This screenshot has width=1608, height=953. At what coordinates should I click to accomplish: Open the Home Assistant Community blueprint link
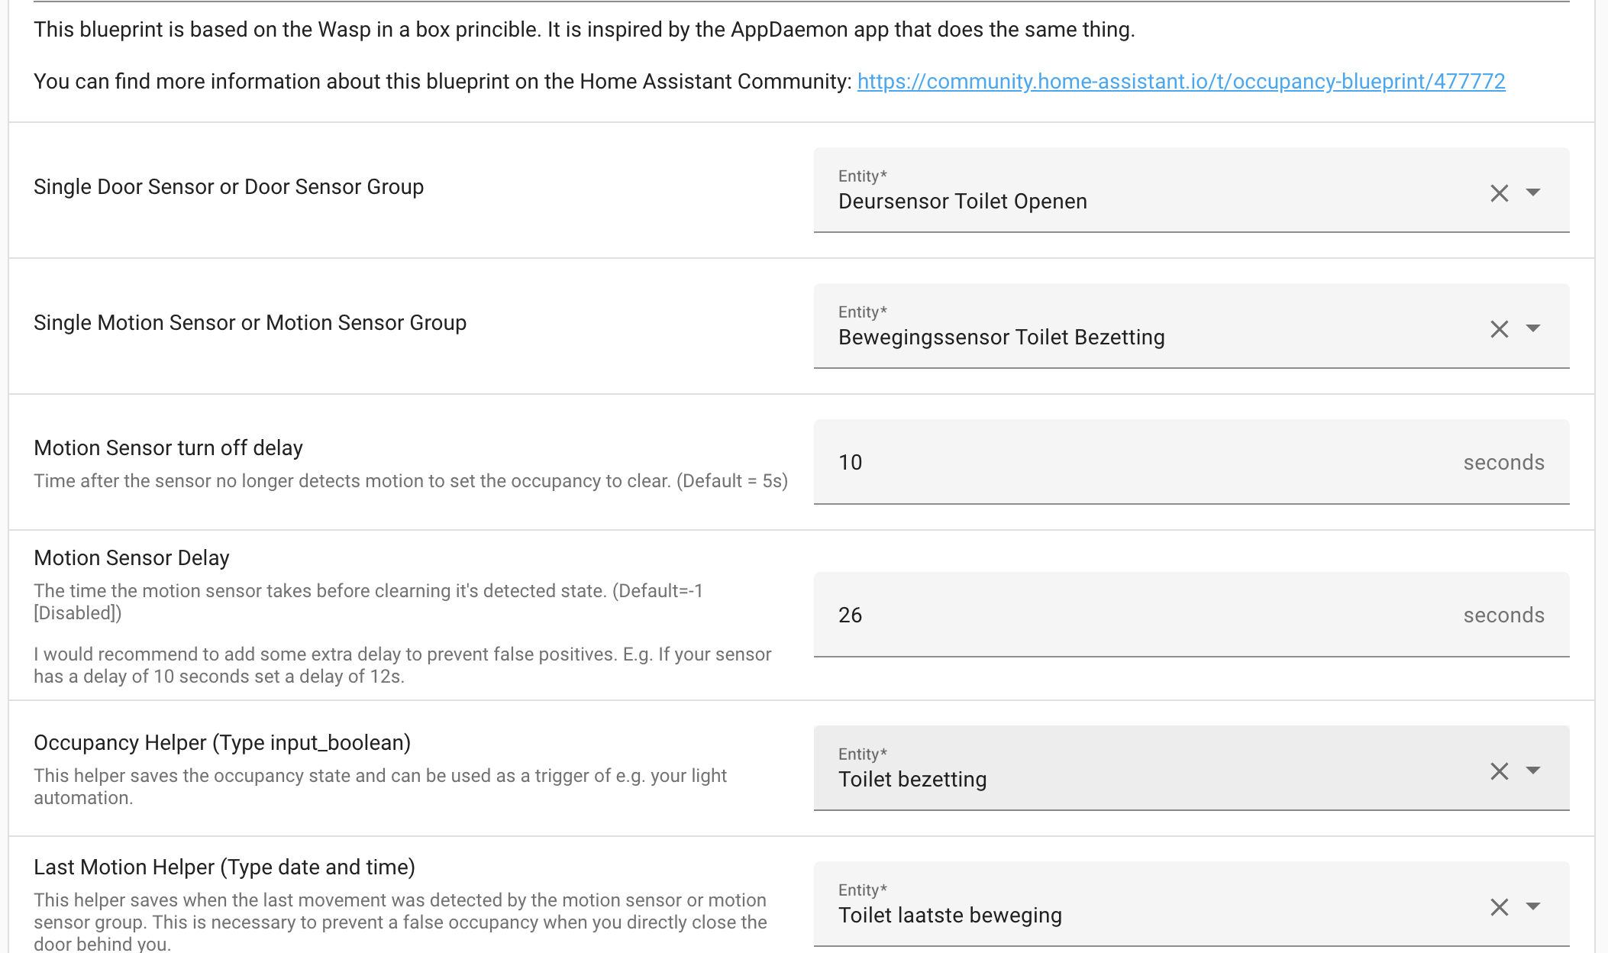coord(1180,82)
